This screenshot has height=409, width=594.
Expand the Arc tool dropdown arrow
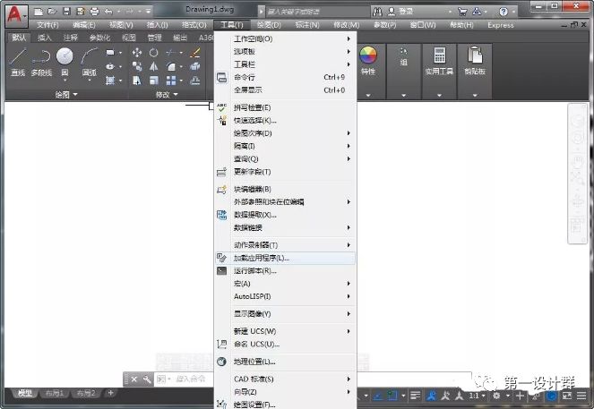click(90, 81)
